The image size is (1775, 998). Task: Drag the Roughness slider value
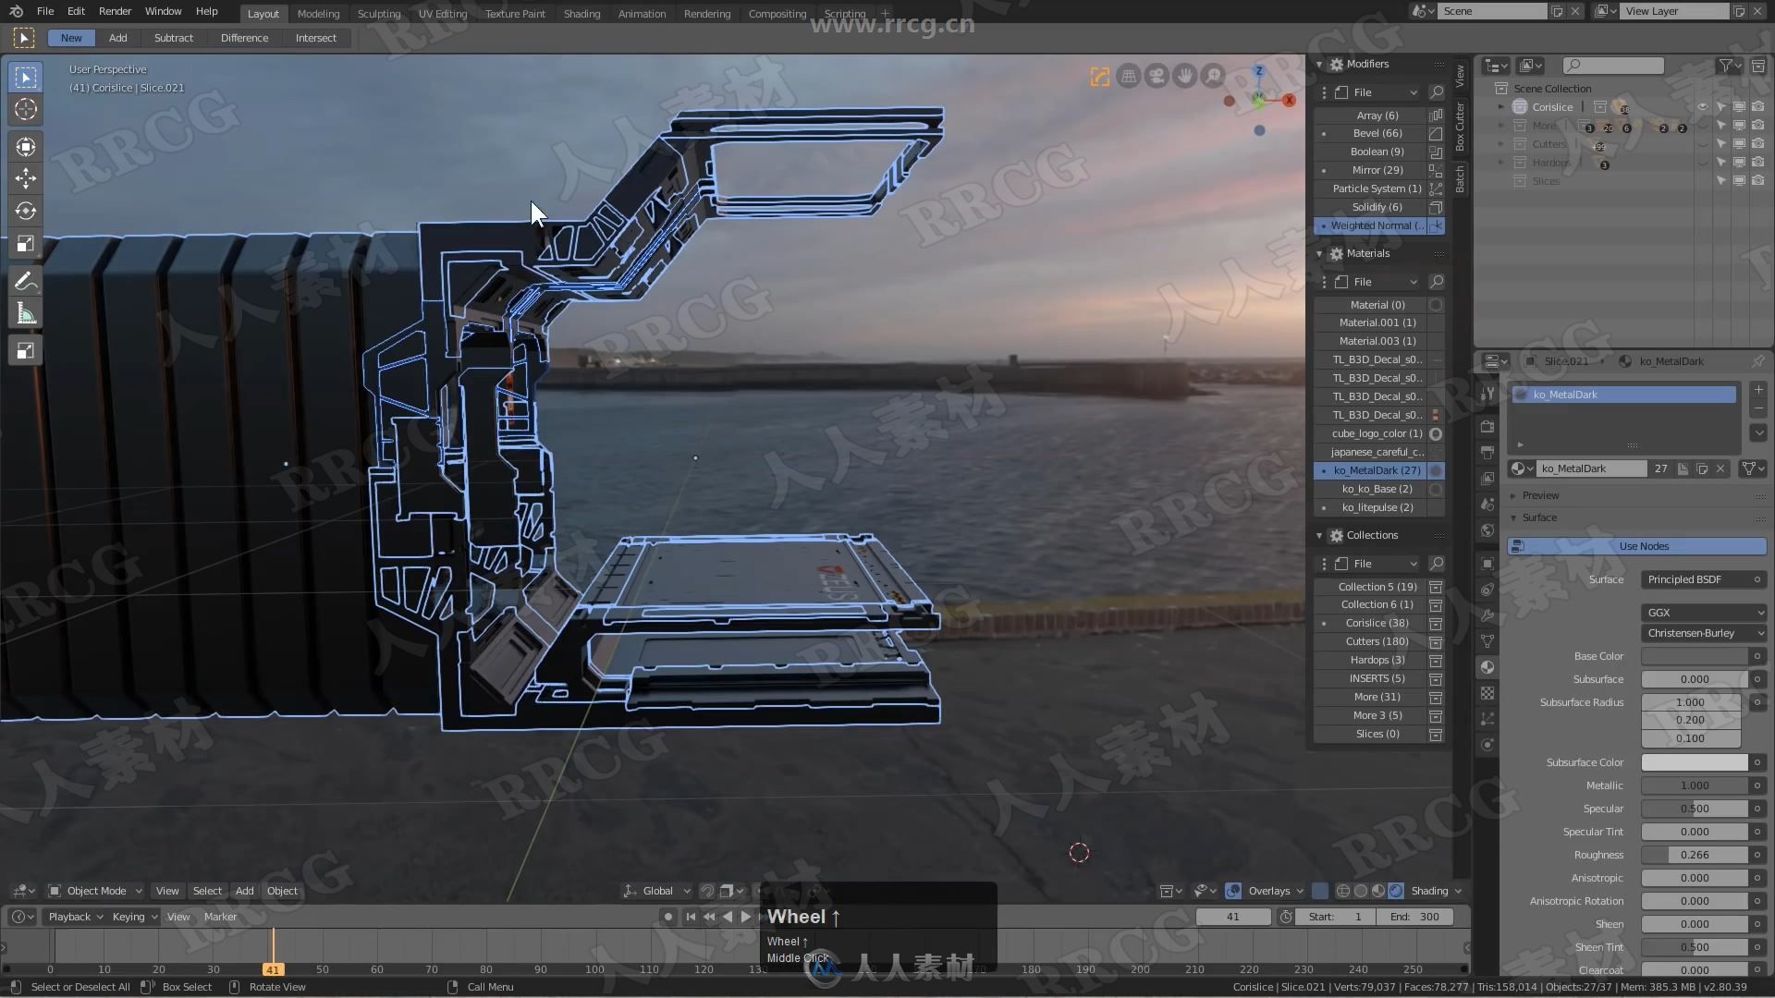[1694, 854]
